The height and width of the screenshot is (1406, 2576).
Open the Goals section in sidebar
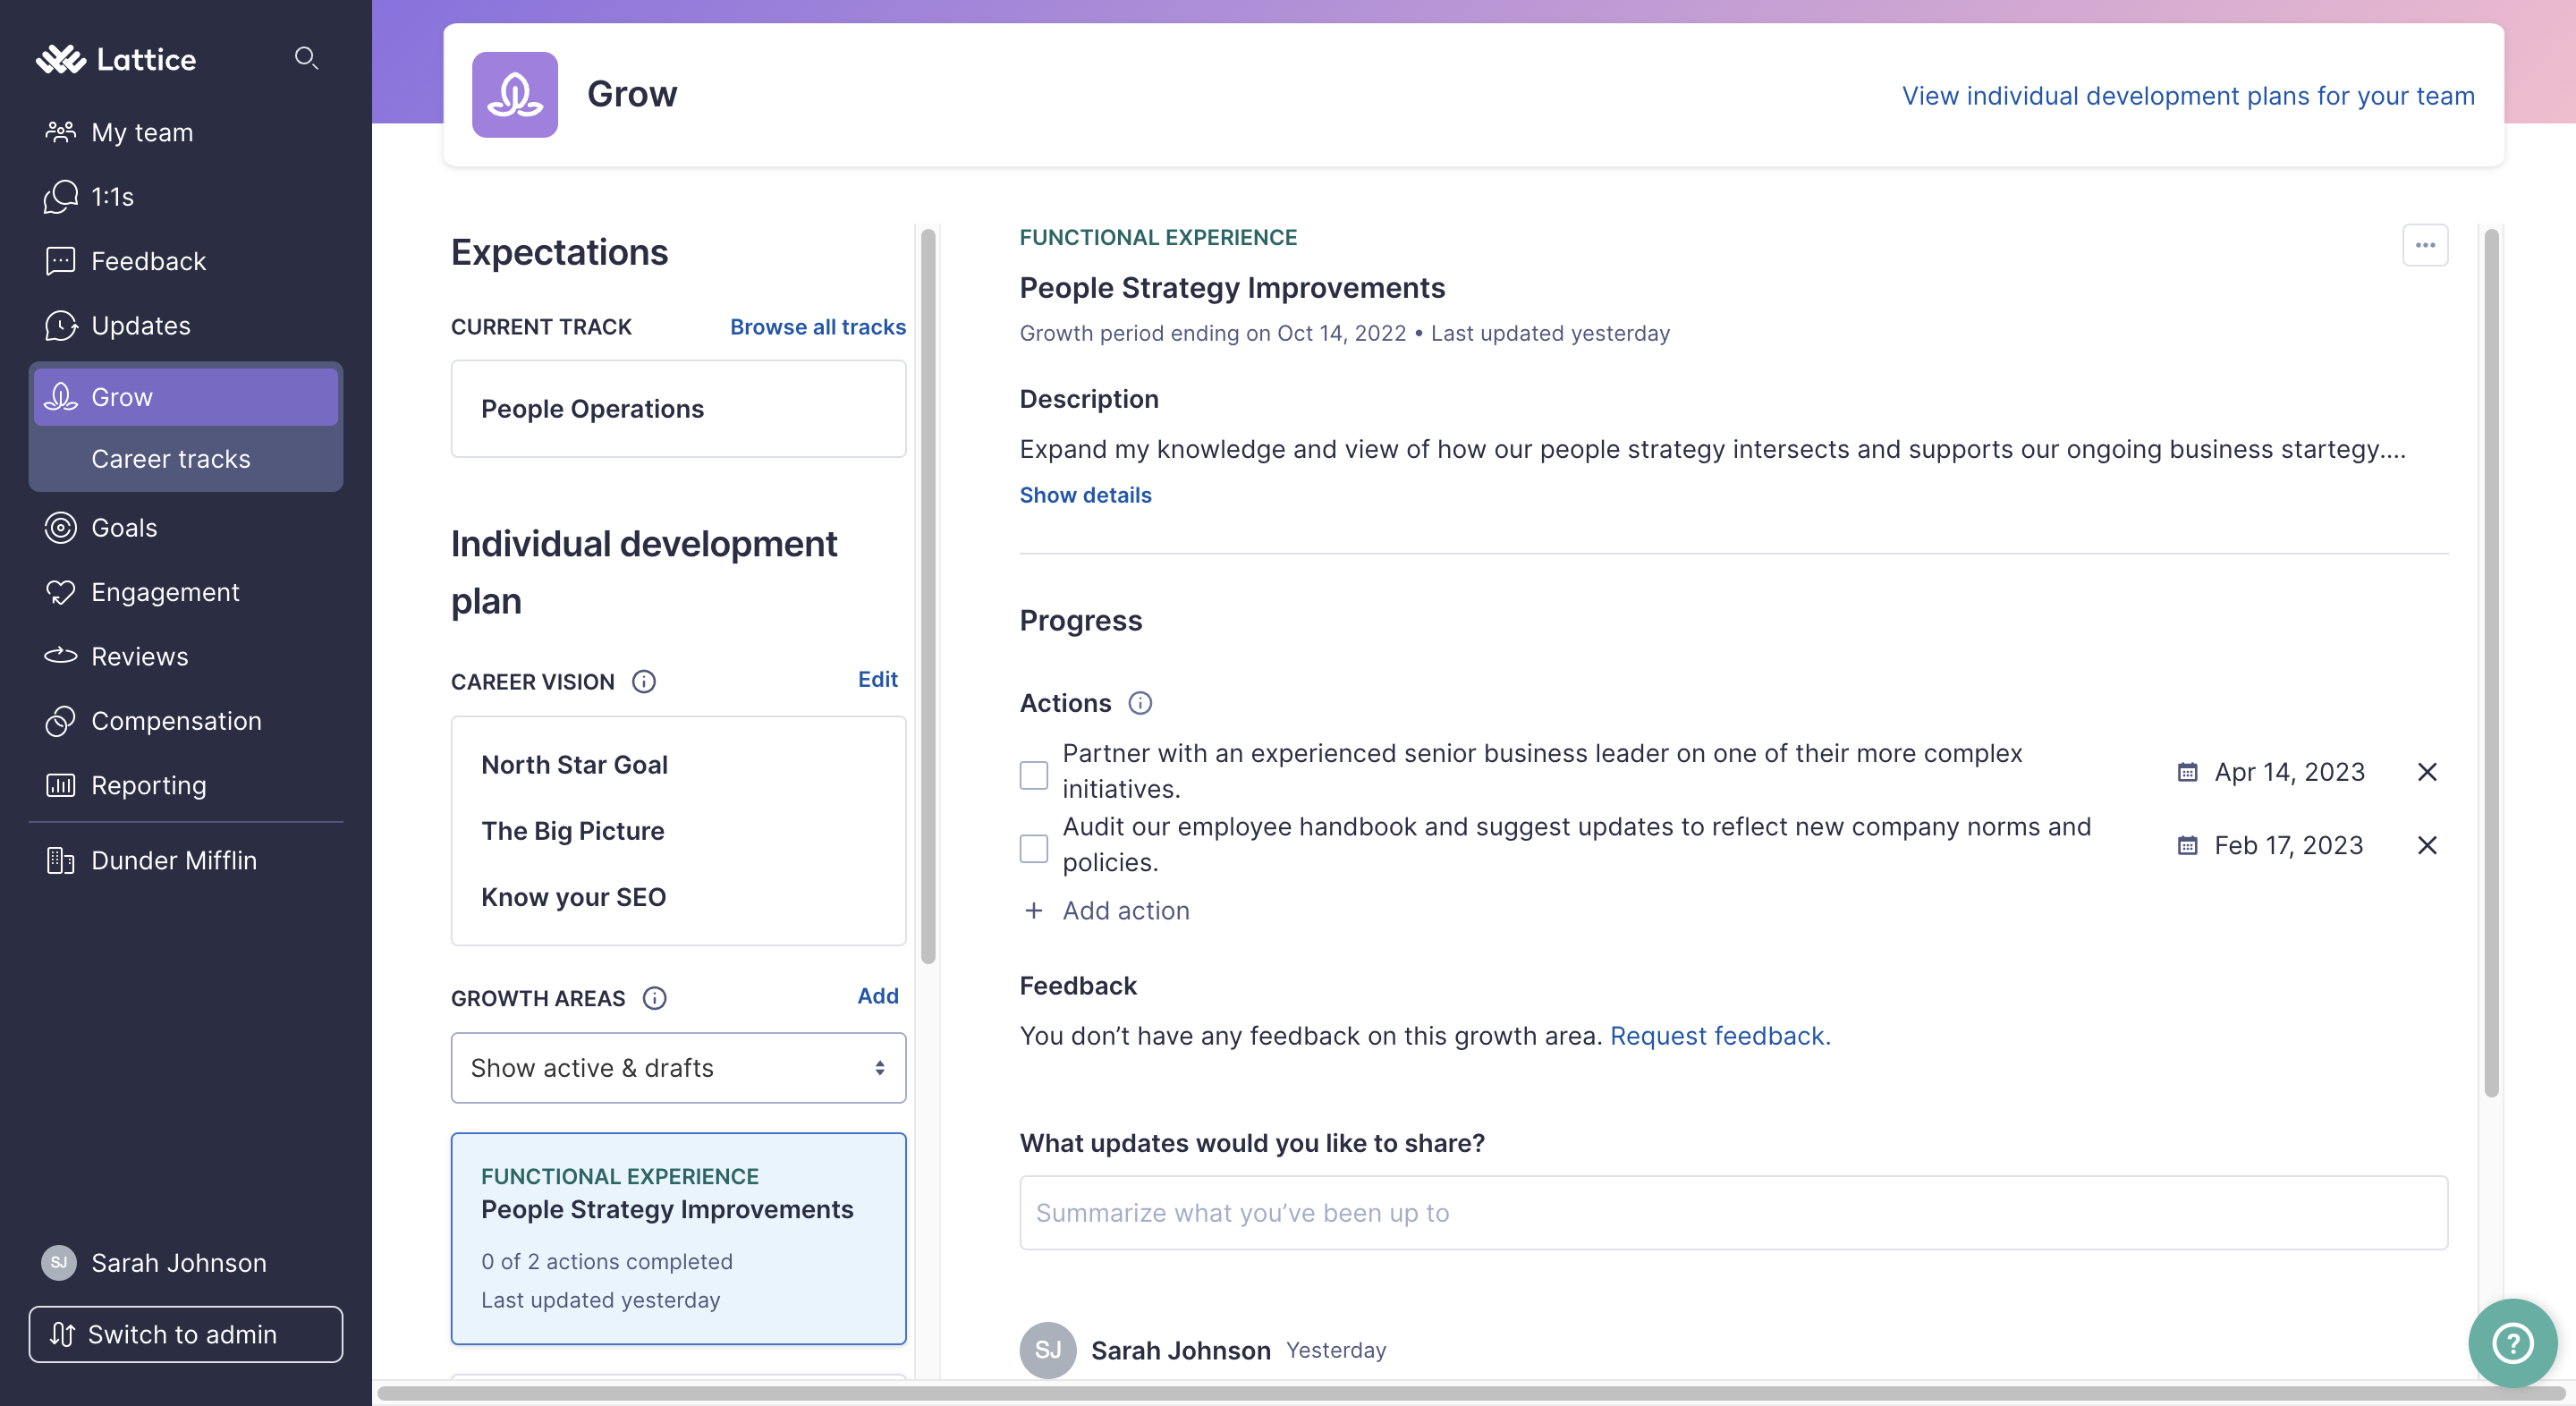[x=123, y=525]
